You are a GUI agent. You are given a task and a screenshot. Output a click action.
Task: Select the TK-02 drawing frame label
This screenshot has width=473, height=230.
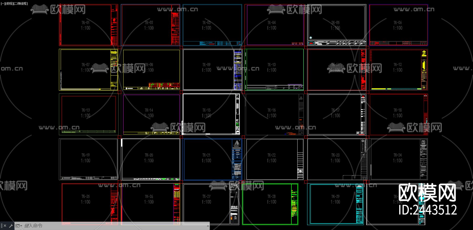pyautogui.click(x=149, y=23)
